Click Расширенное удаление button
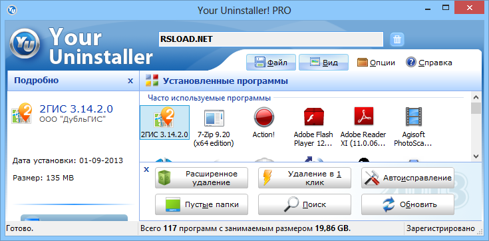This screenshot has height=241, width=489. (202, 178)
